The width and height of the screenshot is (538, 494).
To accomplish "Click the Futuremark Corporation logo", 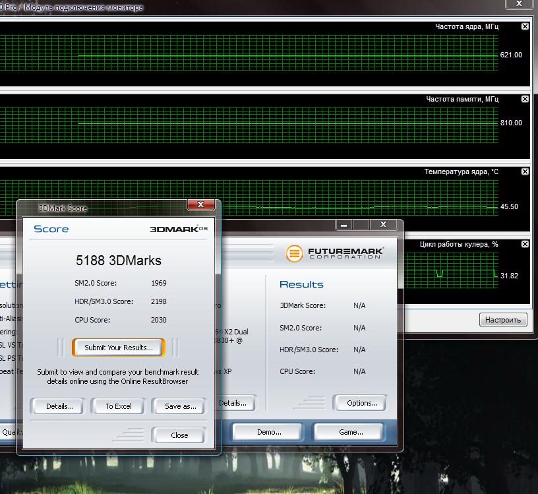I will (x=335, y=253).
